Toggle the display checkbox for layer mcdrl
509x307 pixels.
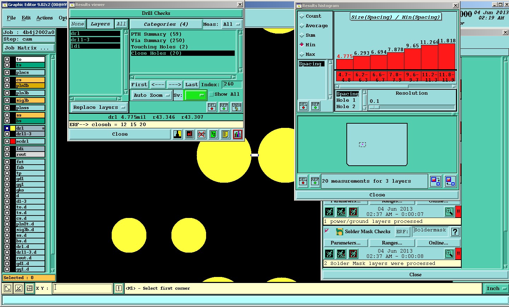[7, 141]
